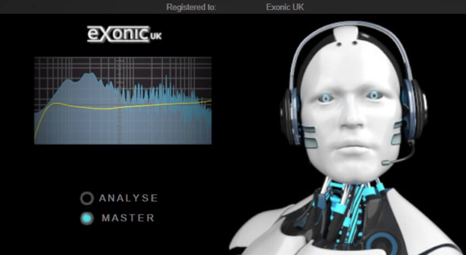
Task: Click the Exonic UK logo
Action: click(x=124, y=34)
